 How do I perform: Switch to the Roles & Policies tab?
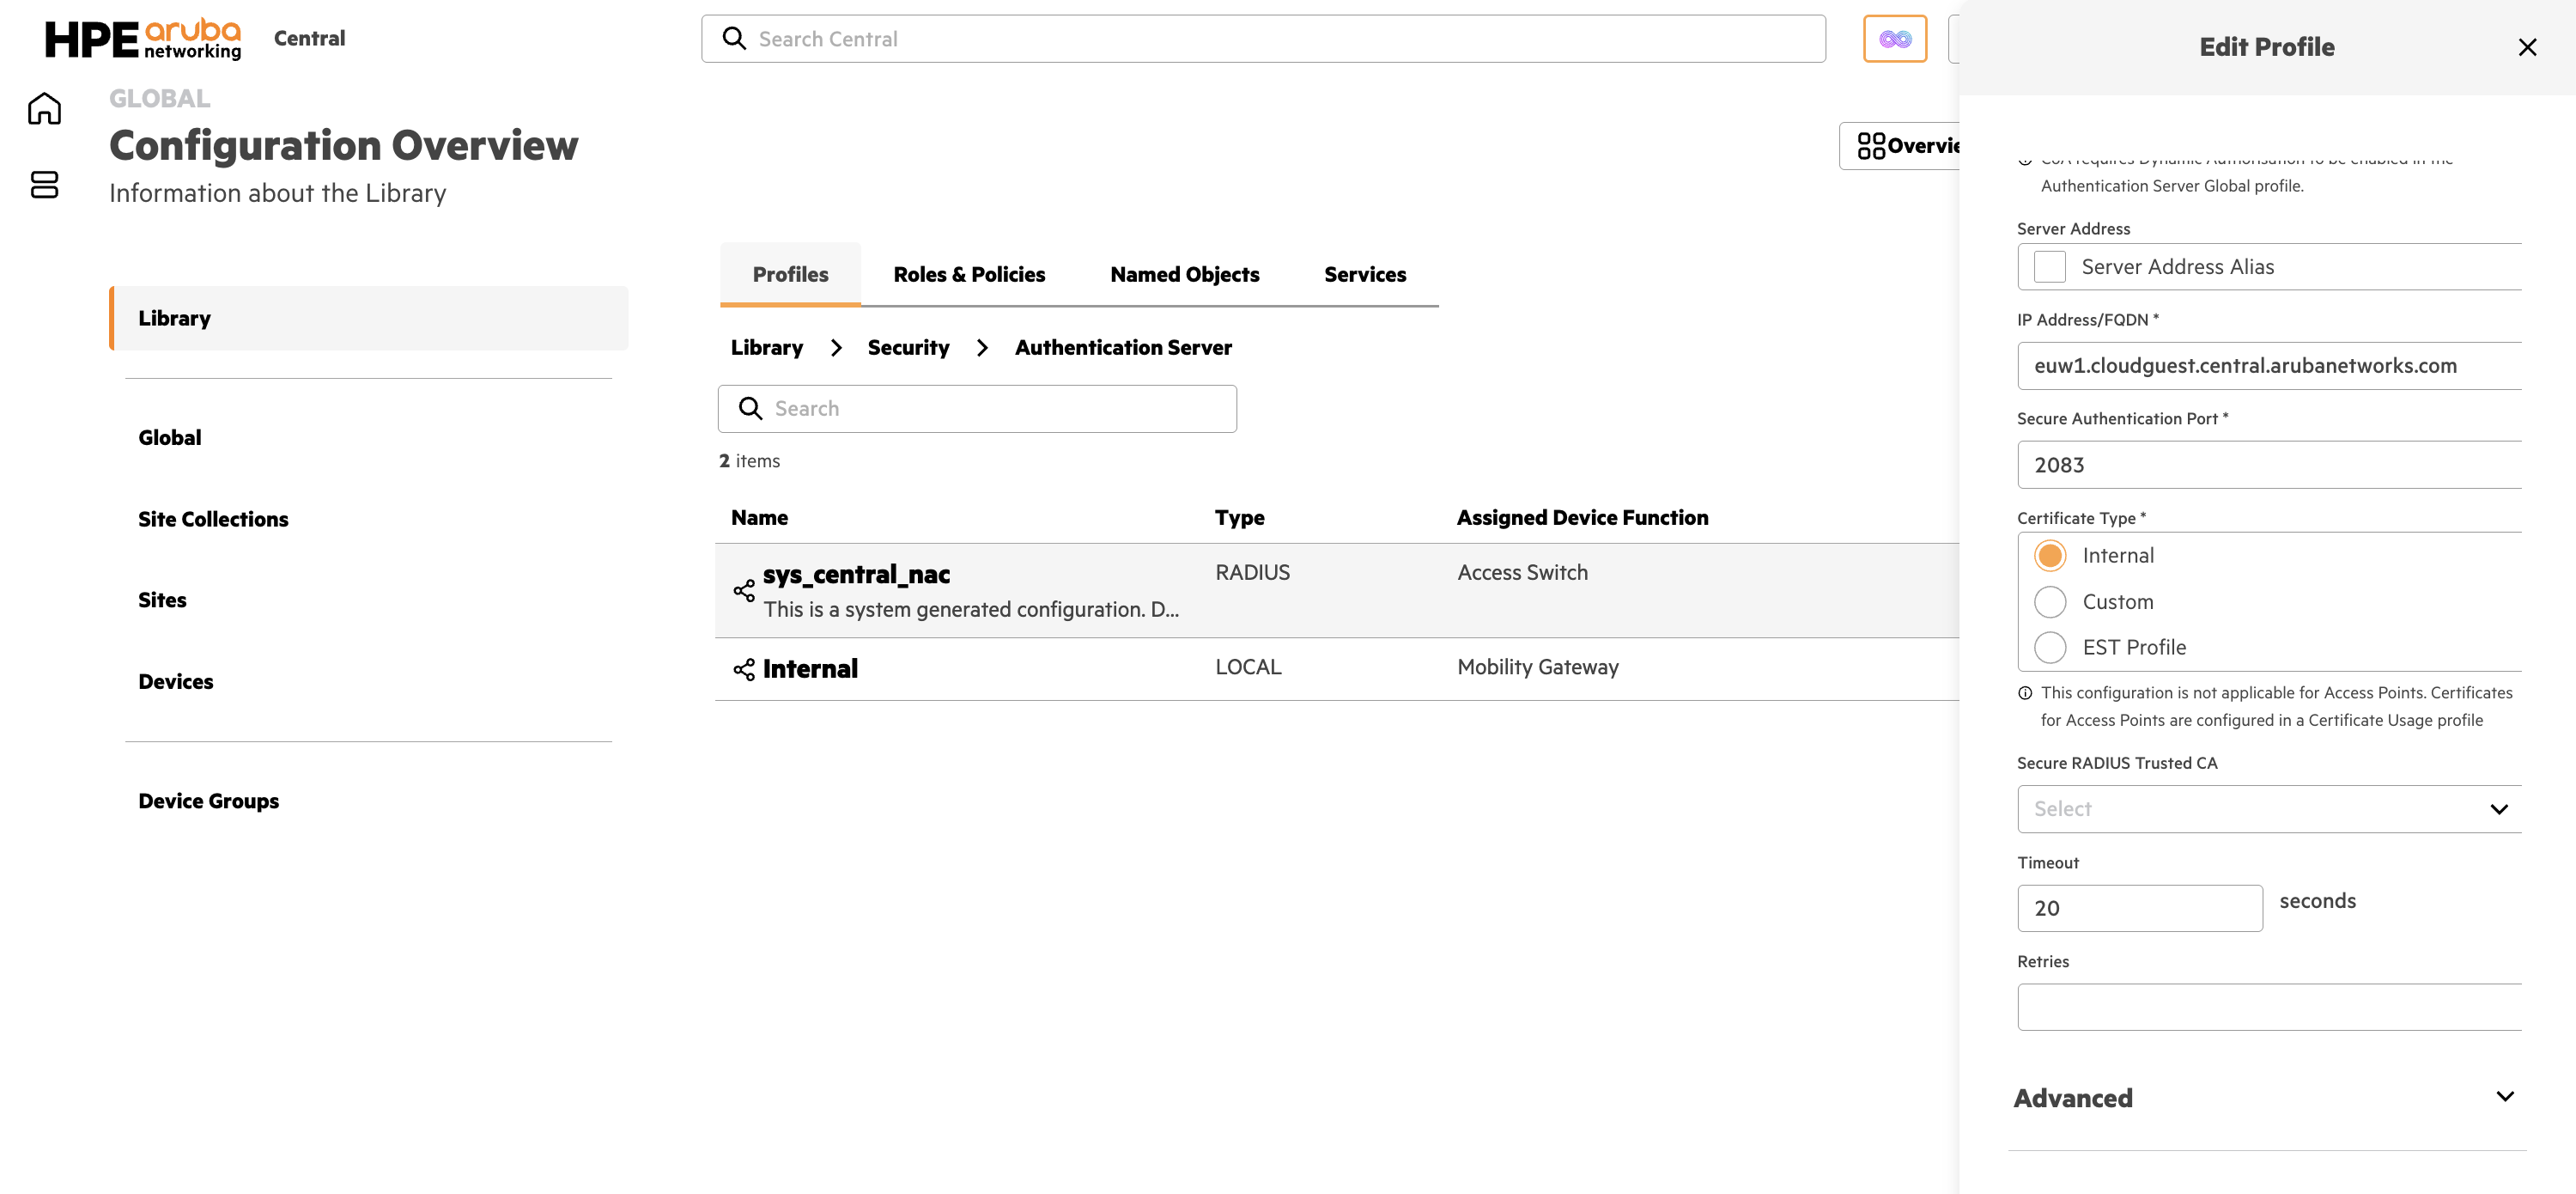click(969, 274)
